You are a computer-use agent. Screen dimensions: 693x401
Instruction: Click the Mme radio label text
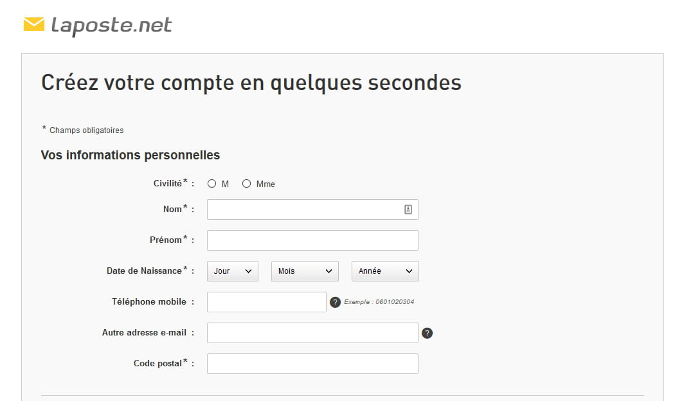(x=265, y=184)
